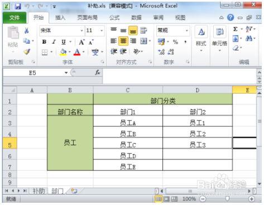Image resolution: width=264 pixels, height=205 pixels.
Task: Open the number format 常规 dropdown
Action: pyautogui.click(x=187, y=31)
